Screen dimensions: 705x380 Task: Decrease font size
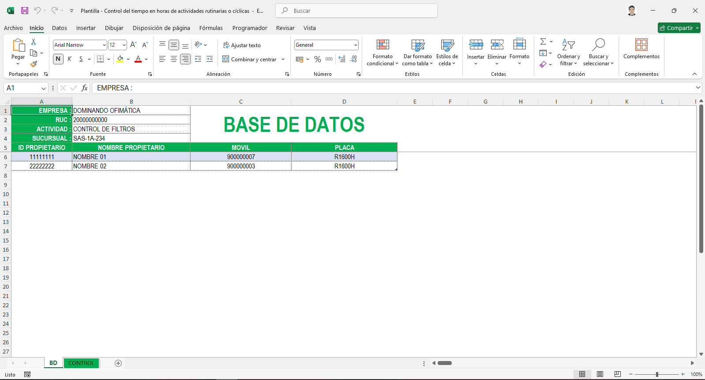[x=145, y=45]
